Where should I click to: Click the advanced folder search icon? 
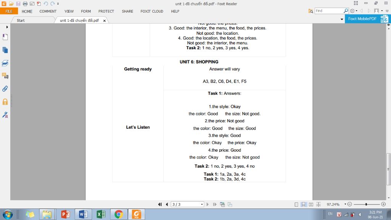click(310, 11)
